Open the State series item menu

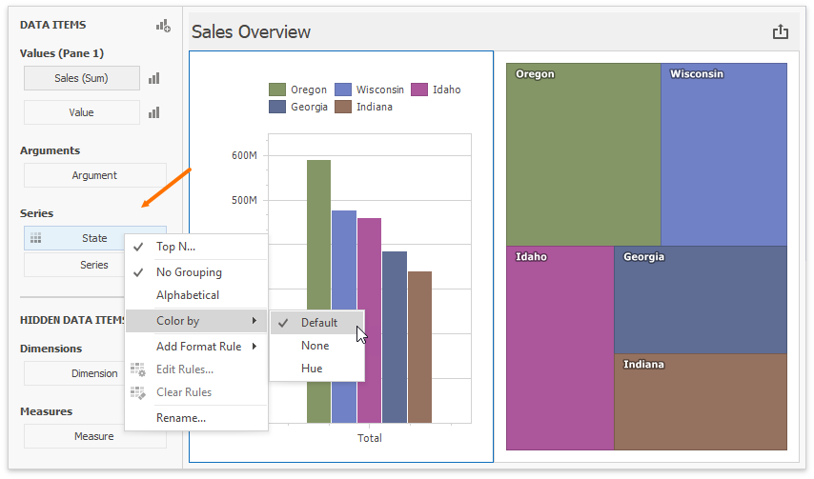coord(94,238)
